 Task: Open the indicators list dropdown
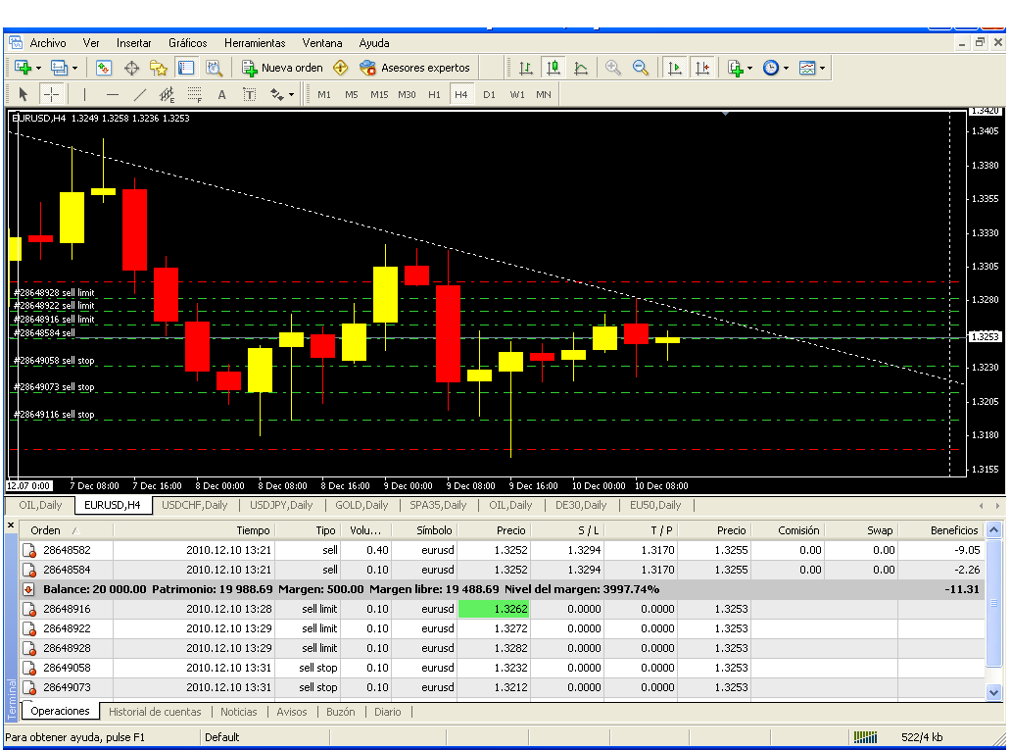pyautogui.click(x=740, y=68)
